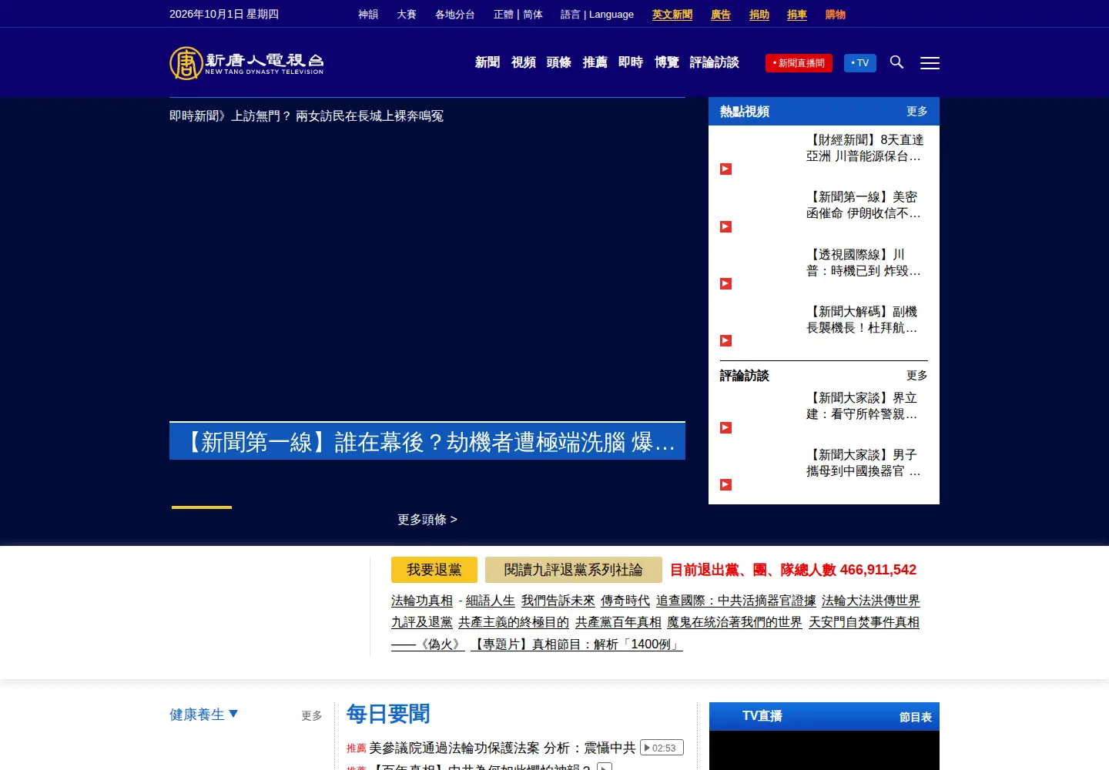Image resolution: width=1109 pixels, height=770 pixels.
Task: Open the 語言 | Language selector
Action: pos(597,14)
